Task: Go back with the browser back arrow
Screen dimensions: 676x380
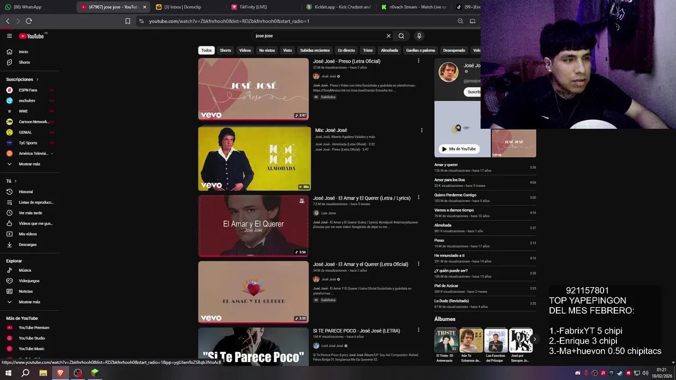Action: [x=7, y=21]
